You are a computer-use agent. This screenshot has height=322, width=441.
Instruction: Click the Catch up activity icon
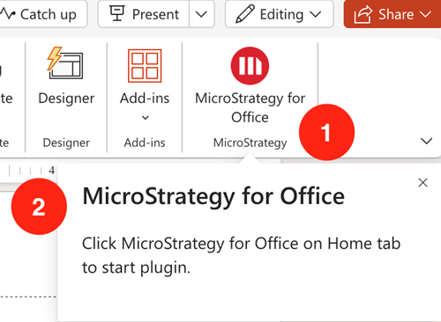point(8,14)
